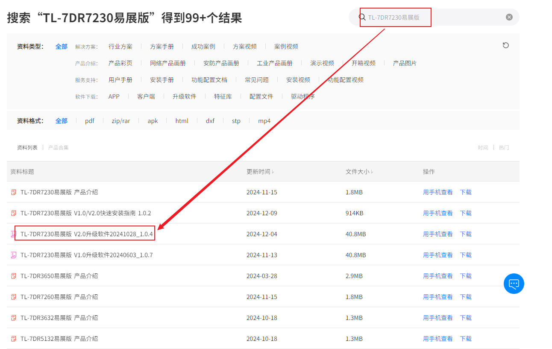Viewport: 552px width, 349px height.
Task: Click file icon of V1.0升级软件 row
Action: 14,255
